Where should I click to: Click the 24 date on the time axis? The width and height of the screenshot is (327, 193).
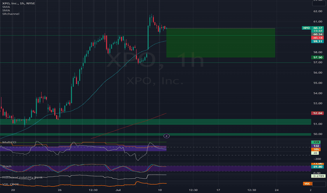coord(276,190)
